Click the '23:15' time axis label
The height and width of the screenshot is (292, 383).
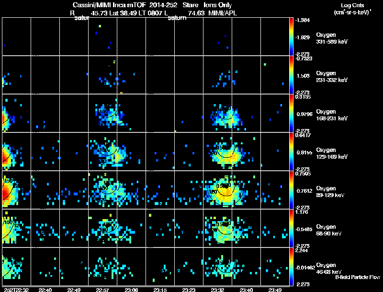(x=160, y=290)
